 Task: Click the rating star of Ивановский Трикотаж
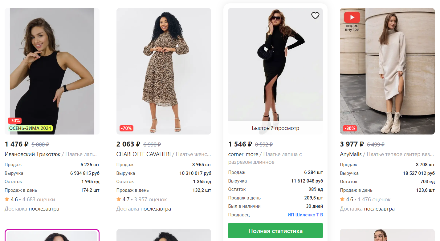pos(7,199)
